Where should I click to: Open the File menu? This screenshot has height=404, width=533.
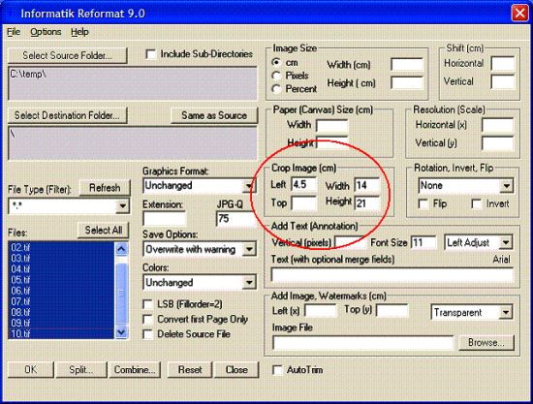(14, 32)
